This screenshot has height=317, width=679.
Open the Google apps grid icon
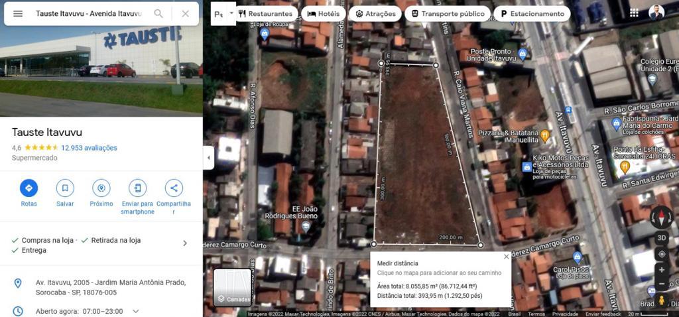coord(634,13)
